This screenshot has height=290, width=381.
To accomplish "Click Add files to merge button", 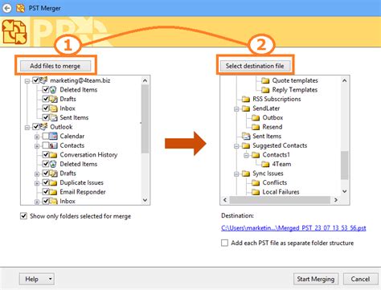I will click(55, 66).
